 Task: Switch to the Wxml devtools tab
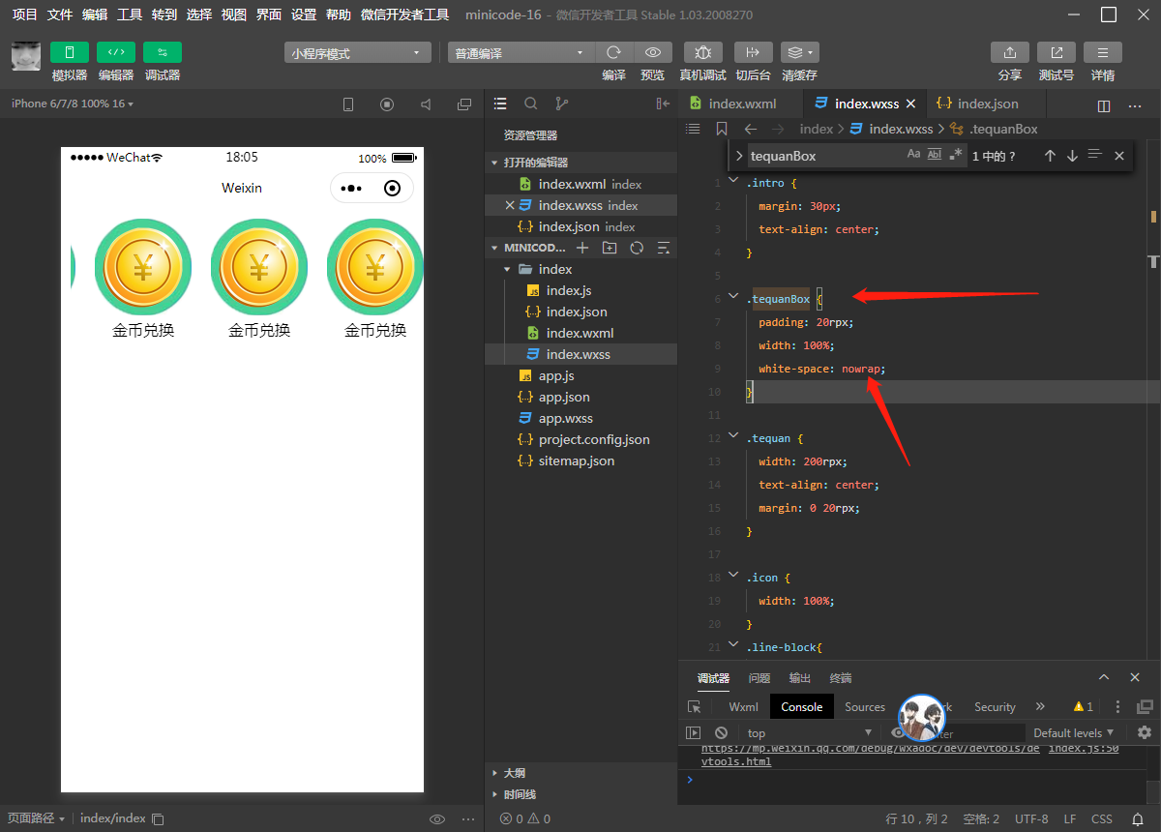click(x=744, y=707)
